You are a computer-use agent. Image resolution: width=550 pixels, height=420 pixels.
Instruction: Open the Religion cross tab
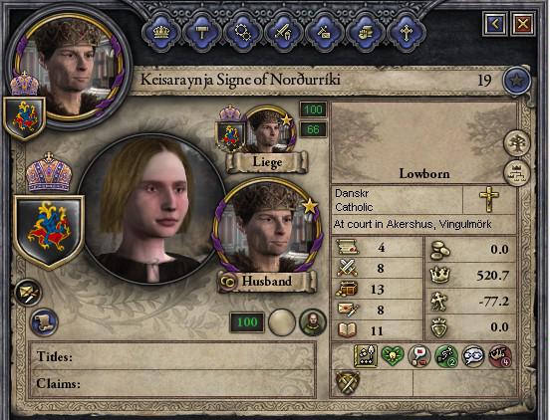pos(406,33)
